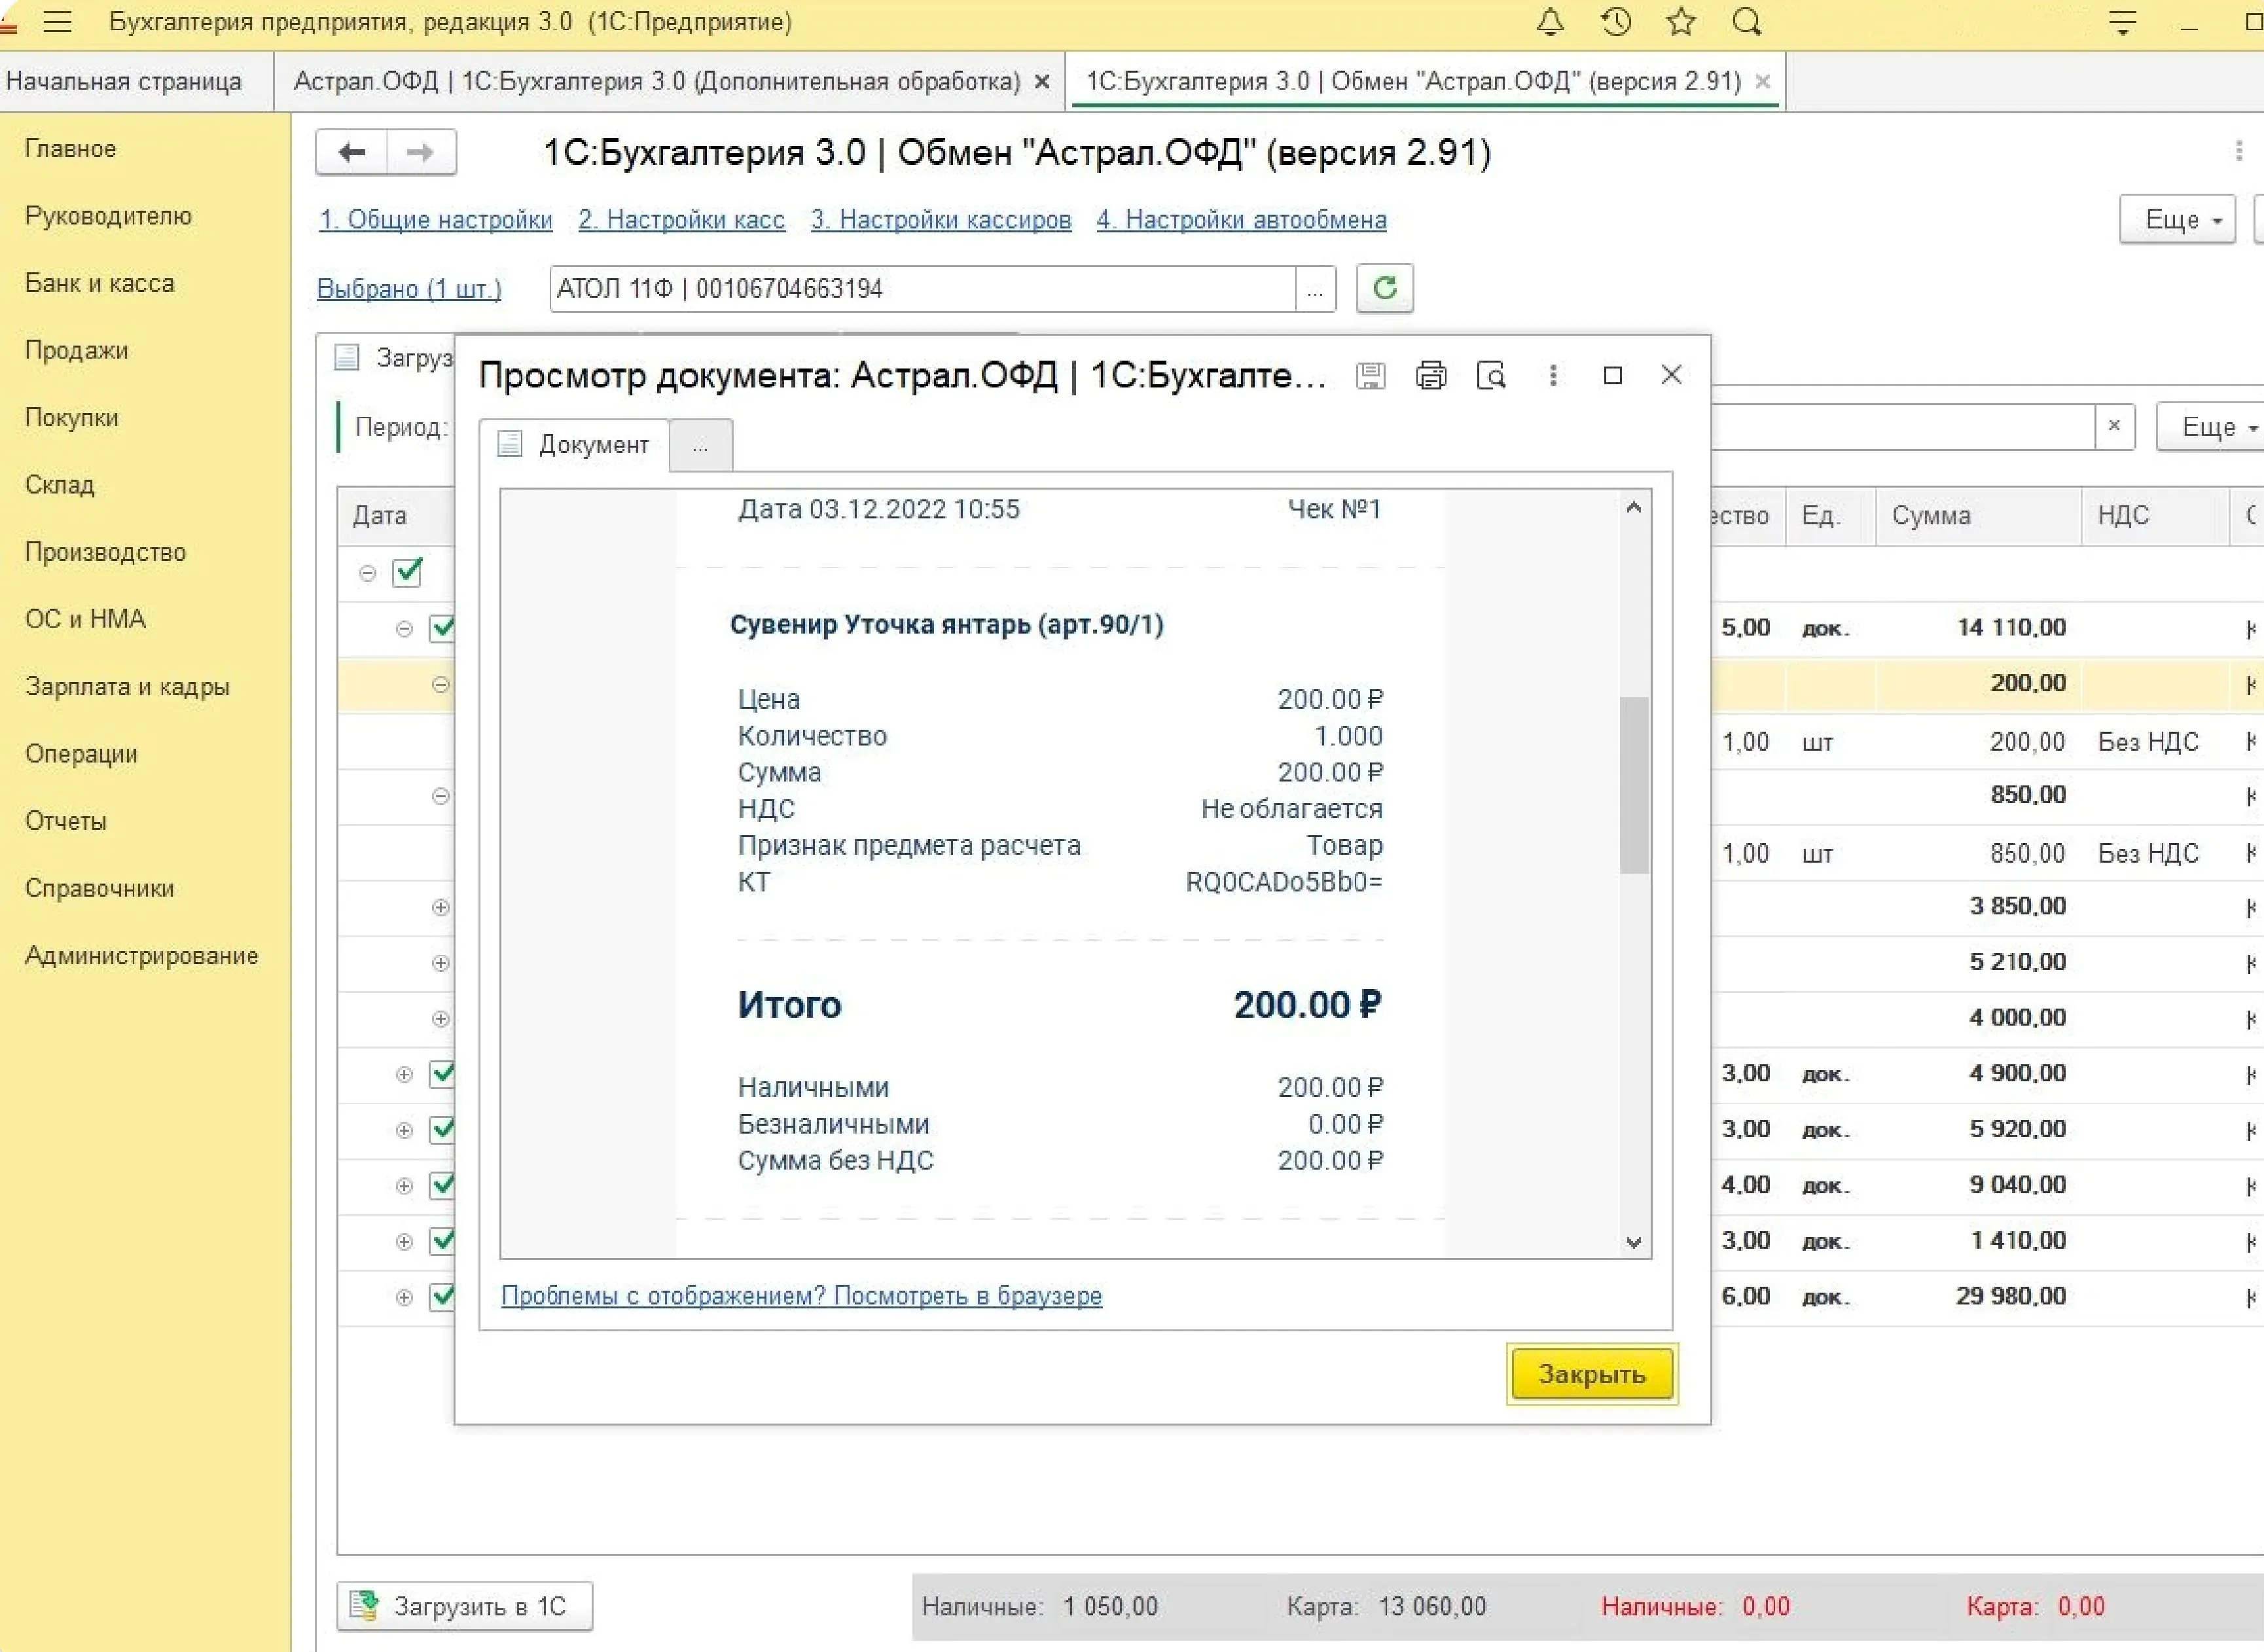Click the 'Сумма' column header
Image resolution: width=2264 pixels, height=1652 pixels.
(1978, 516)
